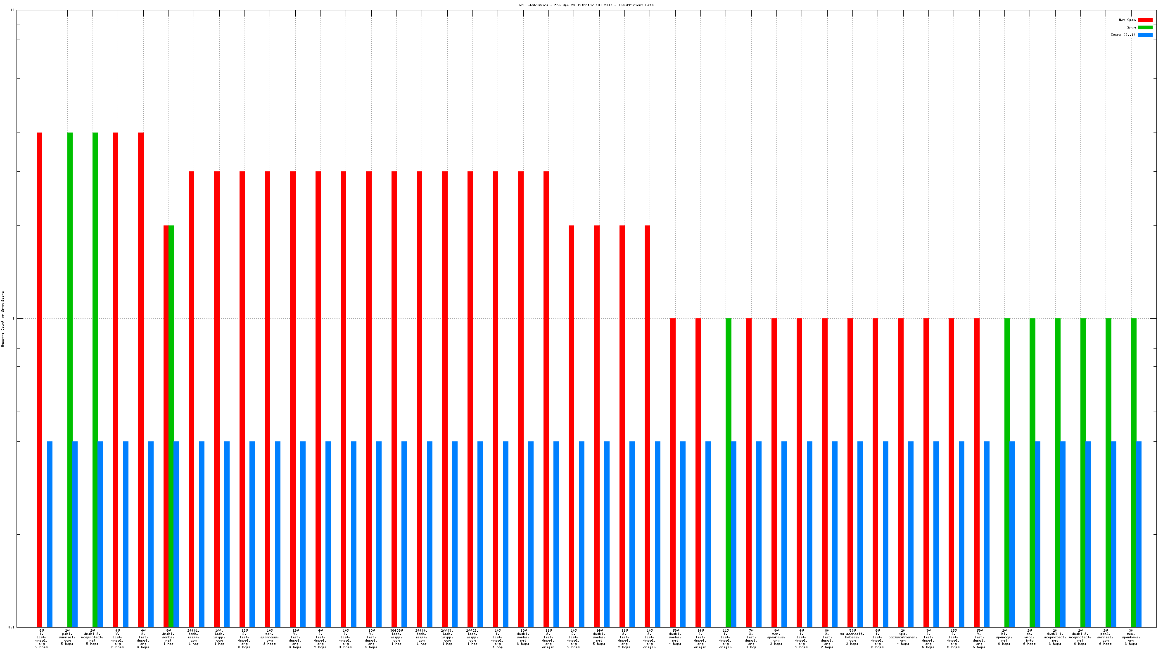Click red bar above 6@ 1.list.dnswl.org
The width and height of the screenshot is (1163, 654).
[39, 379]
